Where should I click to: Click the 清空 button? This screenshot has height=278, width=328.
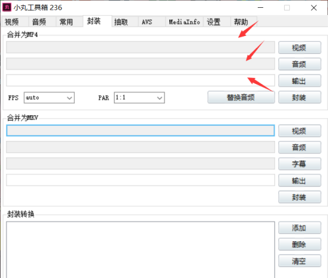(300, 261)
